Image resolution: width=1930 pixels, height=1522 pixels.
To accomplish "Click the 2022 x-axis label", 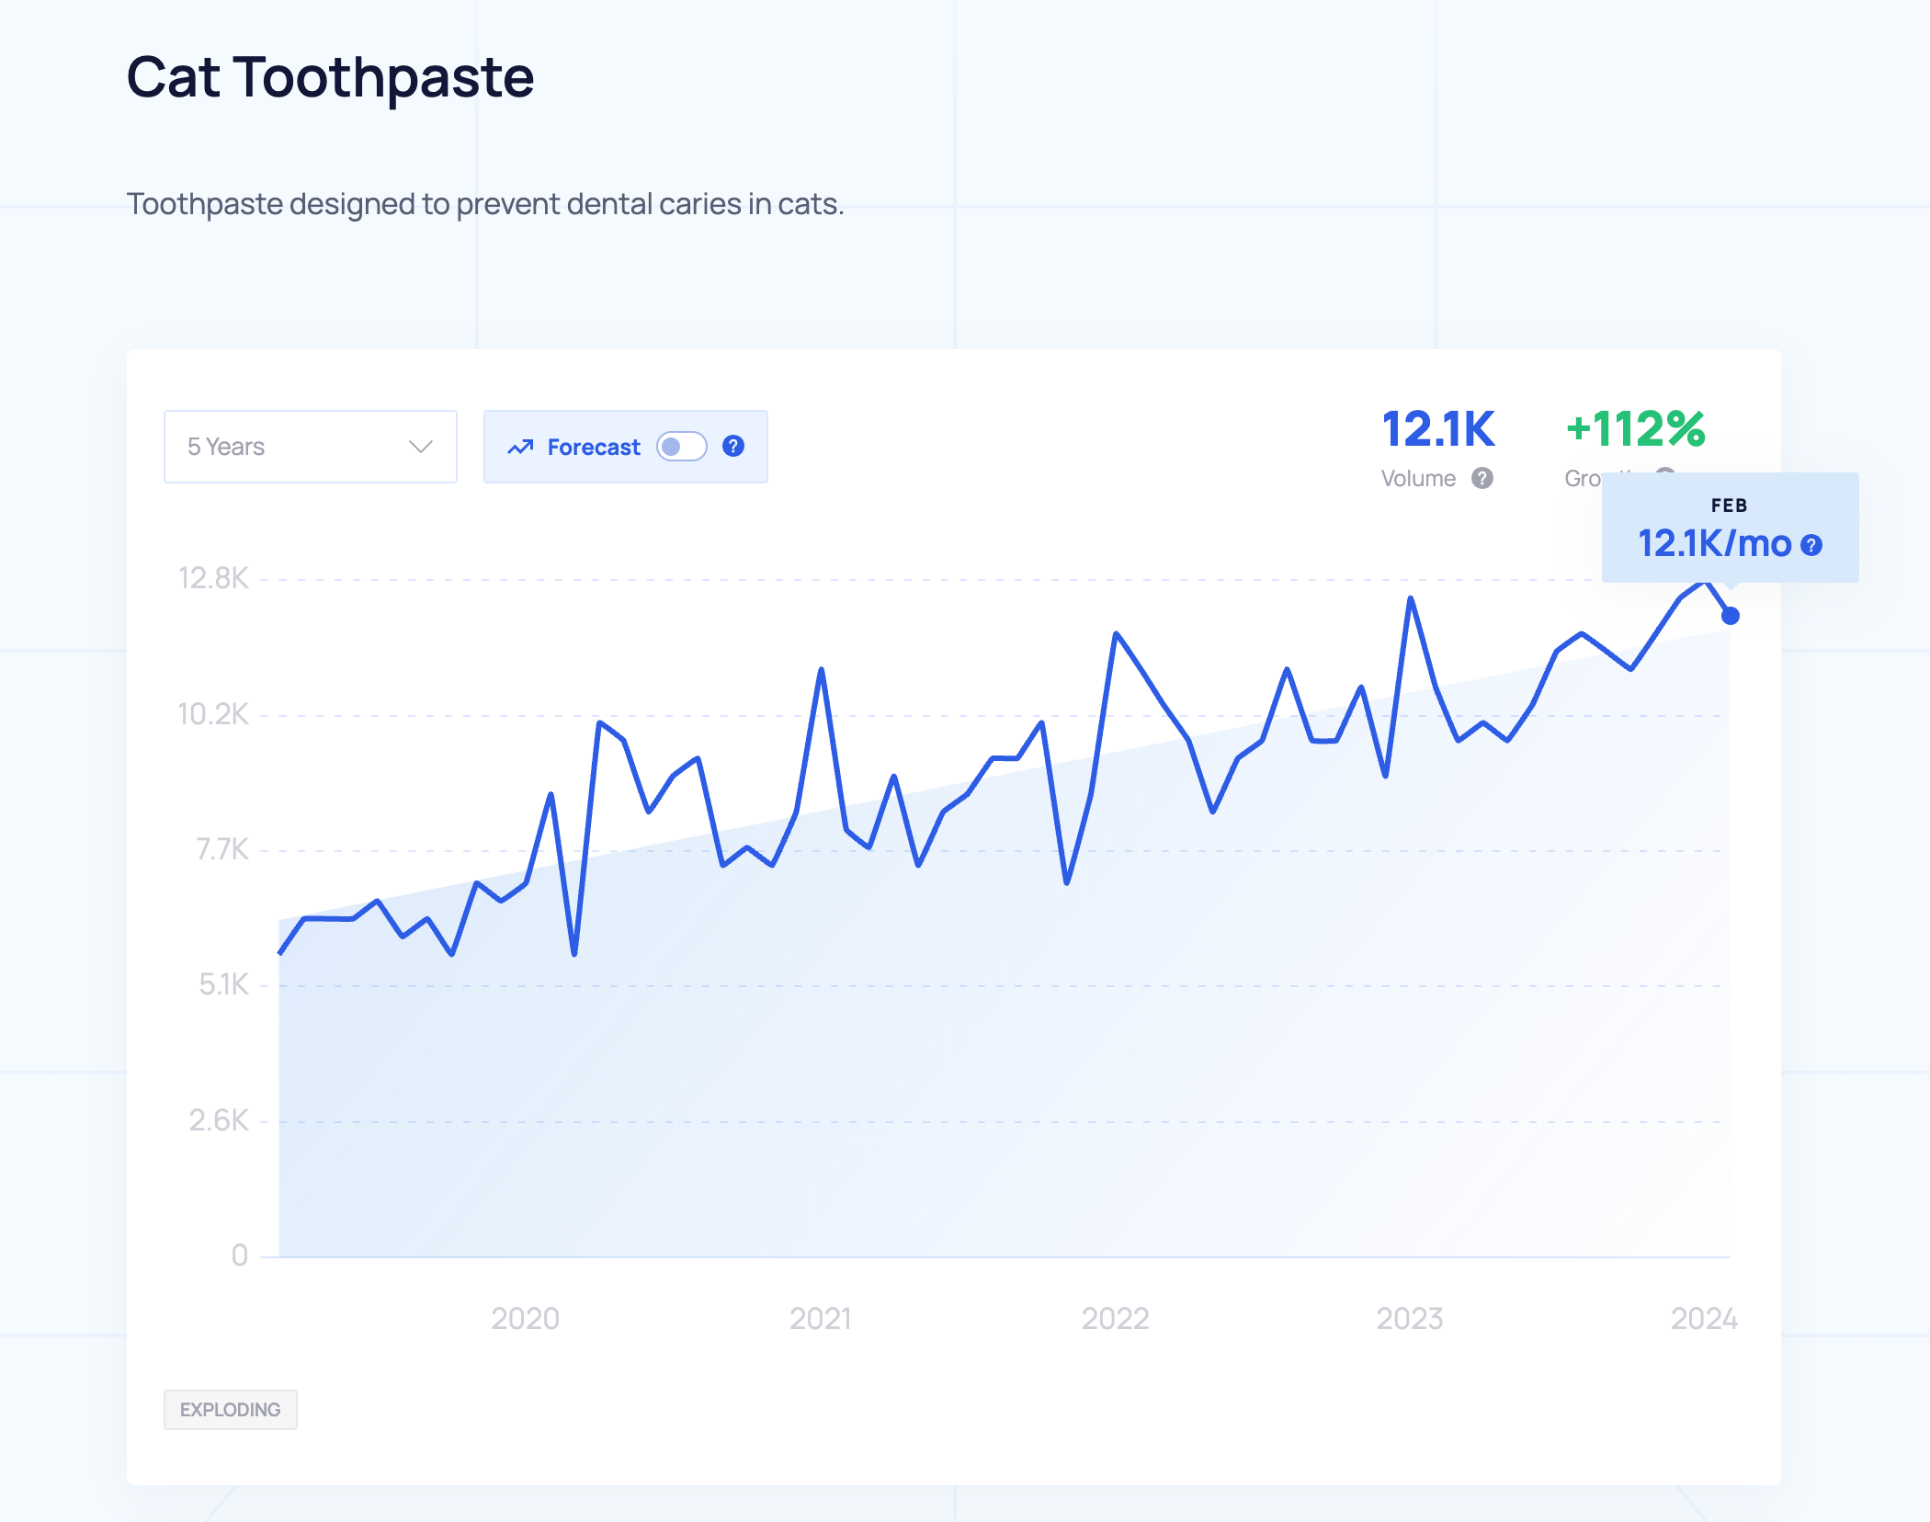I will pyautogui.click(x=1116, y=1319).
